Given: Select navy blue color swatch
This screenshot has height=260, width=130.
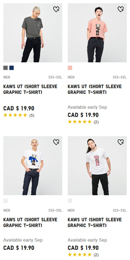Looking at the screenshot, I should (x=12, y=68).
